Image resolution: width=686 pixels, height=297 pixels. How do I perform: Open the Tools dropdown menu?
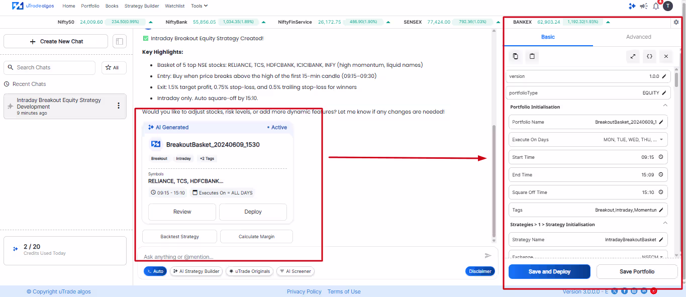click(x=199, y=6)
